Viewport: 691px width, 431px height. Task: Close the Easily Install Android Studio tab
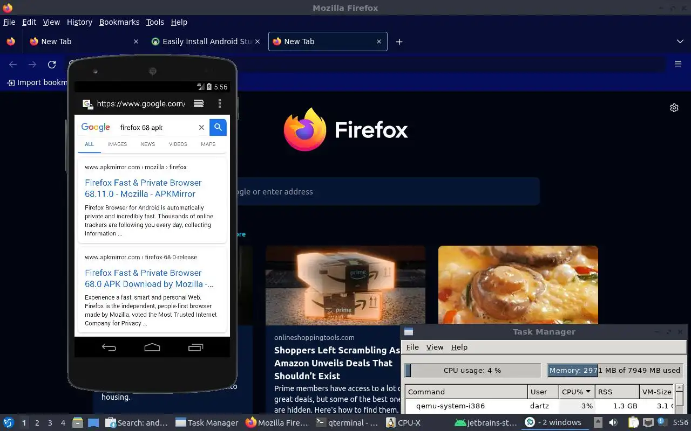(257, 41)
